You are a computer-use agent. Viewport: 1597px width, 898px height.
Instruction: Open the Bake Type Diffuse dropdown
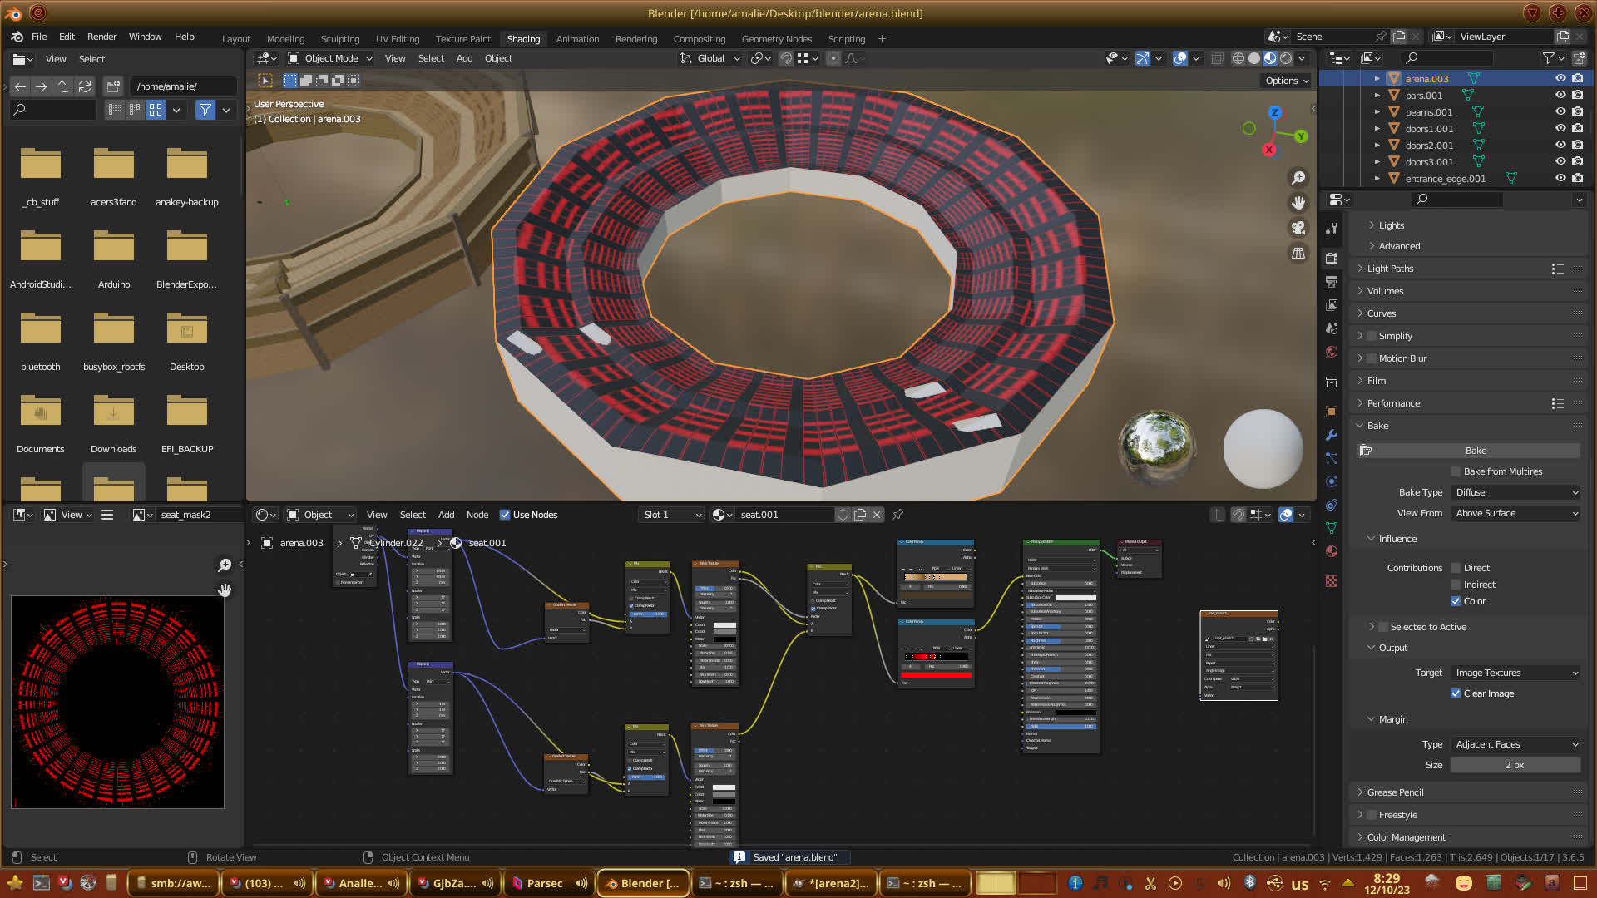[1515, 492]
